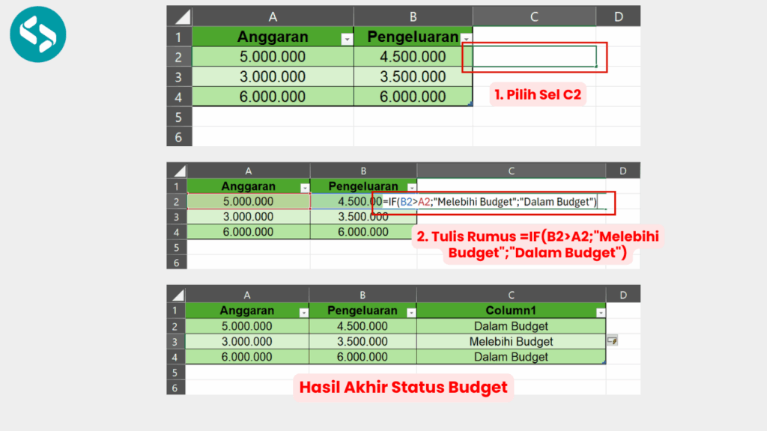The height and width of the screenshot is (431, 767).
Task: Open the Anggaran filter dropdown in the top table
Action: coord(347,37)
